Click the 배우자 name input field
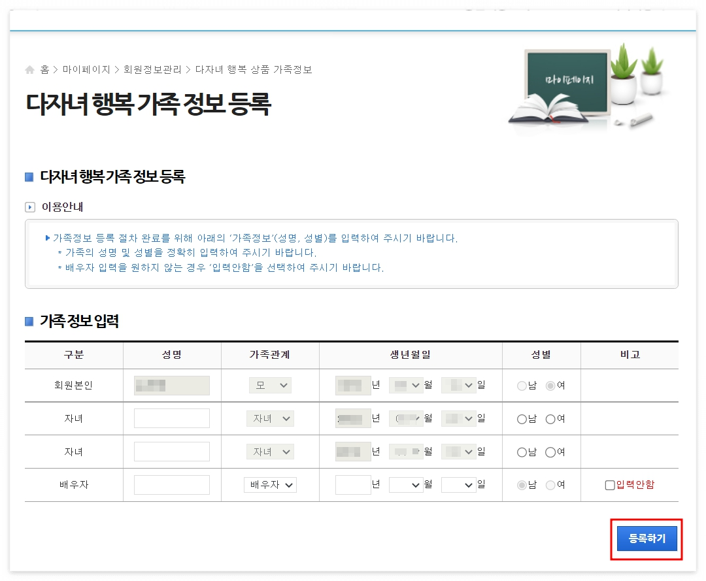The width and height of the screenshot is (706, 581). click(171, 485)
